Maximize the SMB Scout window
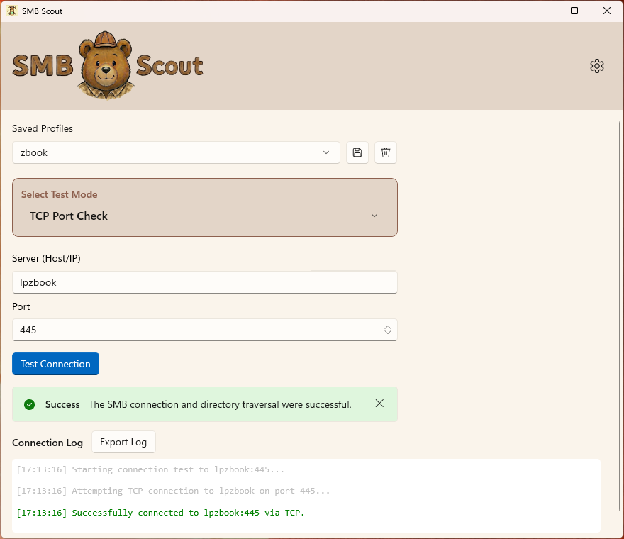Viewport: 624px width, 539px height. click(x=574, y=11)
